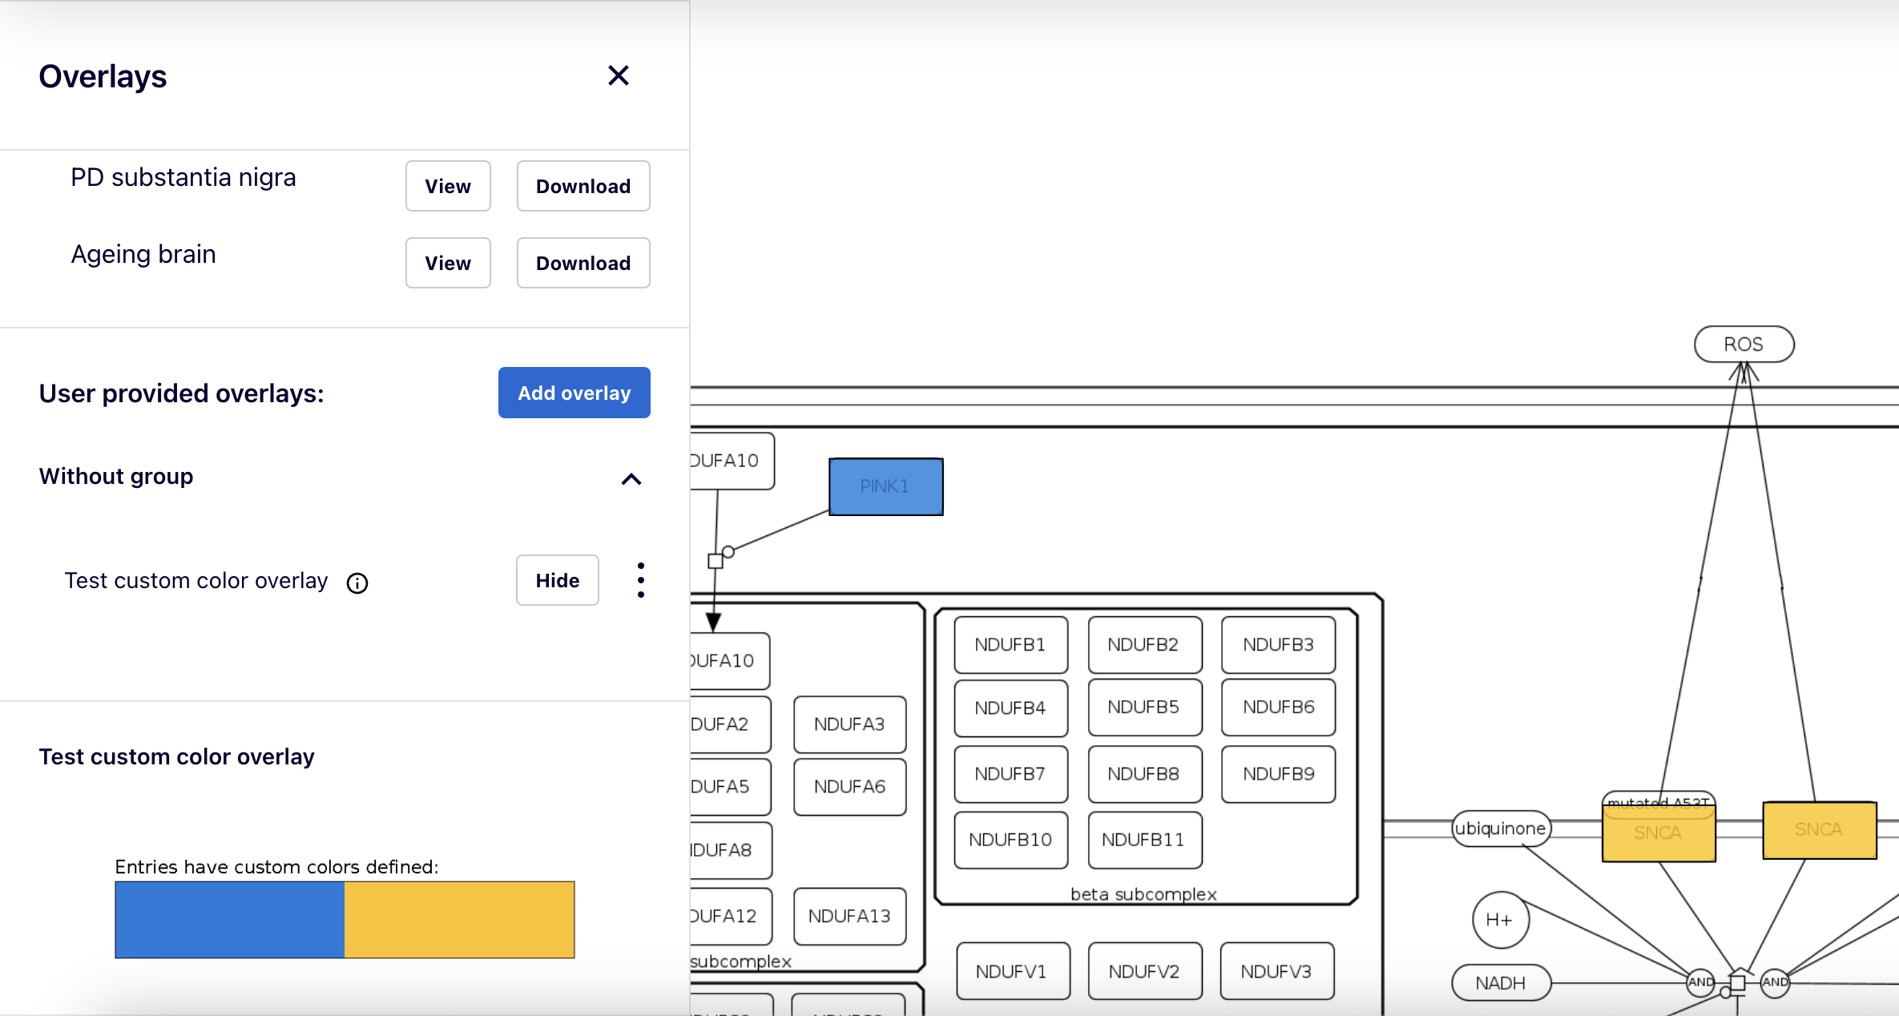Collapse the Without group section

(x=631, y=479)
